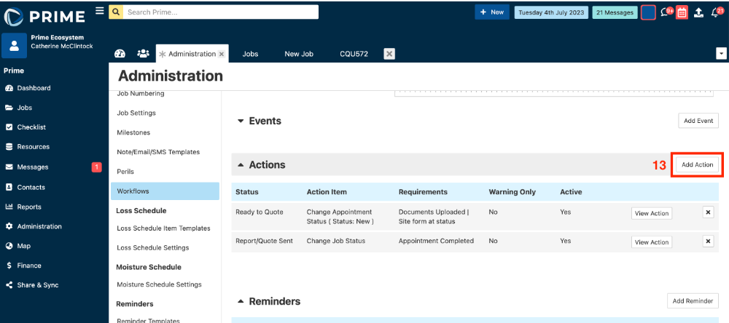Click the Search Prime input field

221,12
